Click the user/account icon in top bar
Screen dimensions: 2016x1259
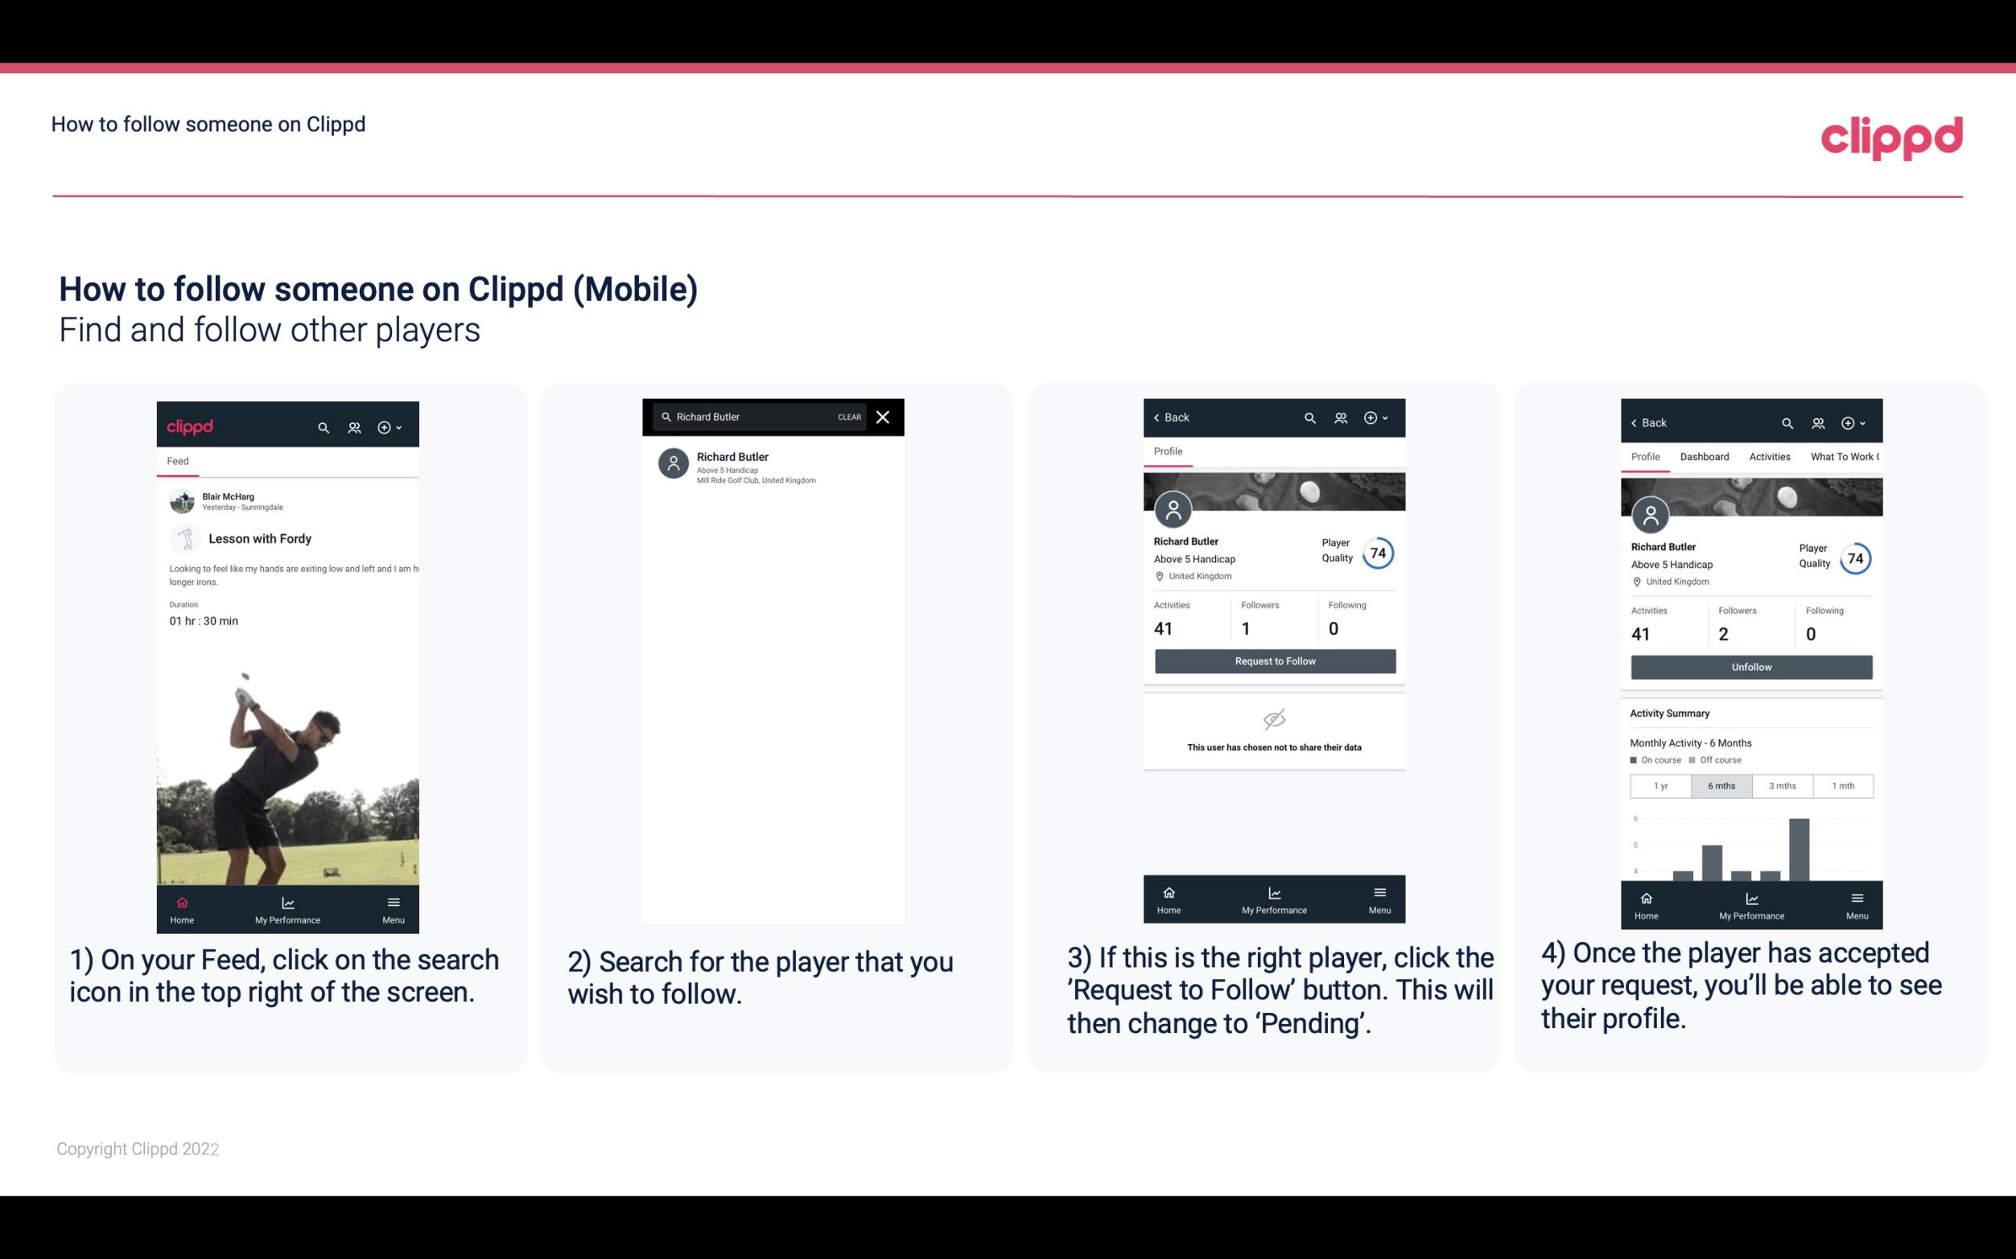coord(352,426)
